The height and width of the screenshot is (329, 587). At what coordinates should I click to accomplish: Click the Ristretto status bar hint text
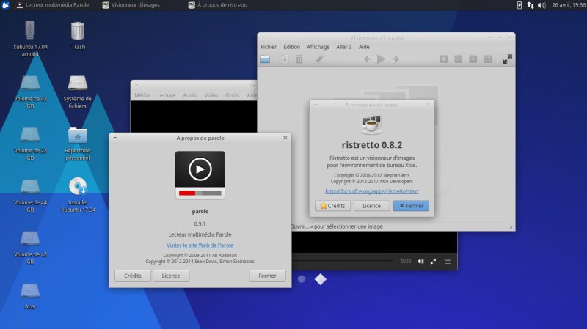[x=337, y=226]
